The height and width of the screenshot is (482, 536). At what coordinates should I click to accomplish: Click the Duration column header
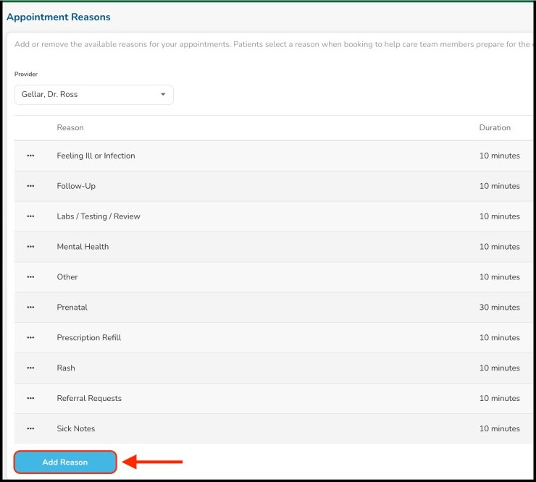495,127
